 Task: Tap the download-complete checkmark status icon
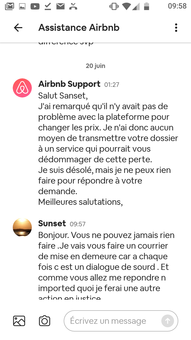(48, 6)
